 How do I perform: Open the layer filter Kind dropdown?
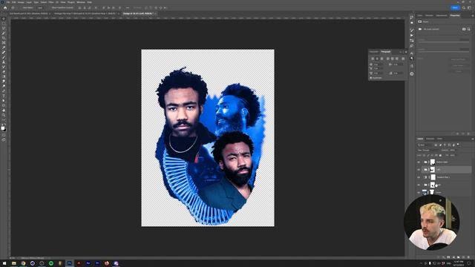(425, 145)
